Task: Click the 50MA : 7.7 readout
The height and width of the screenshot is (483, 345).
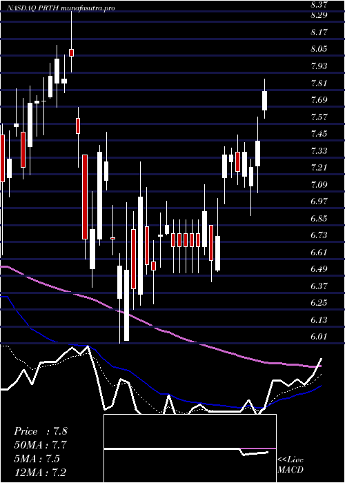Action: (40, 445)
